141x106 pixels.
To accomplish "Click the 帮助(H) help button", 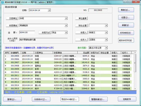I will point(126,10).
